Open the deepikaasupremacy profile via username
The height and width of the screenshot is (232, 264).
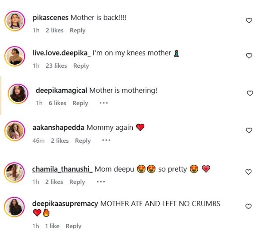point(65,204)
